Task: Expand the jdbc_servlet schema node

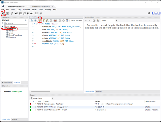Action: 3,26
